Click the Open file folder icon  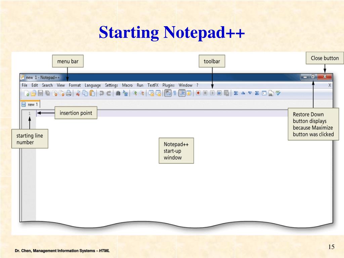pyautogui.click(x=33, y=93)
